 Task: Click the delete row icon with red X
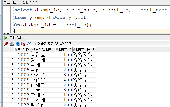(23, 44)
